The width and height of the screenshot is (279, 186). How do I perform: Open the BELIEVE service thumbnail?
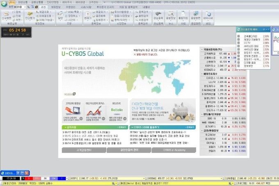[x=117, y=111]
